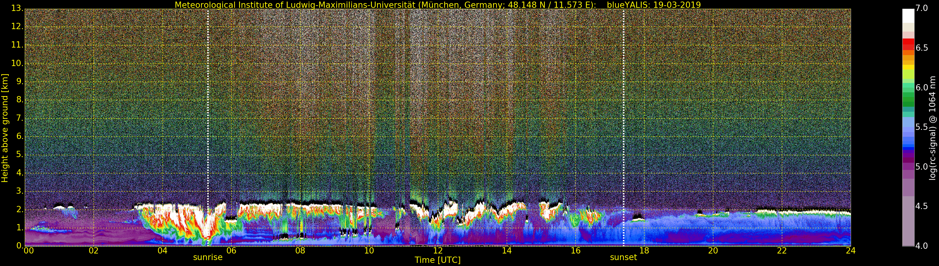Image resolution: width=939 pixels, height=266 pixels.
Task: Click the 7.0 colorbar tick value
Action: point(921,8)
